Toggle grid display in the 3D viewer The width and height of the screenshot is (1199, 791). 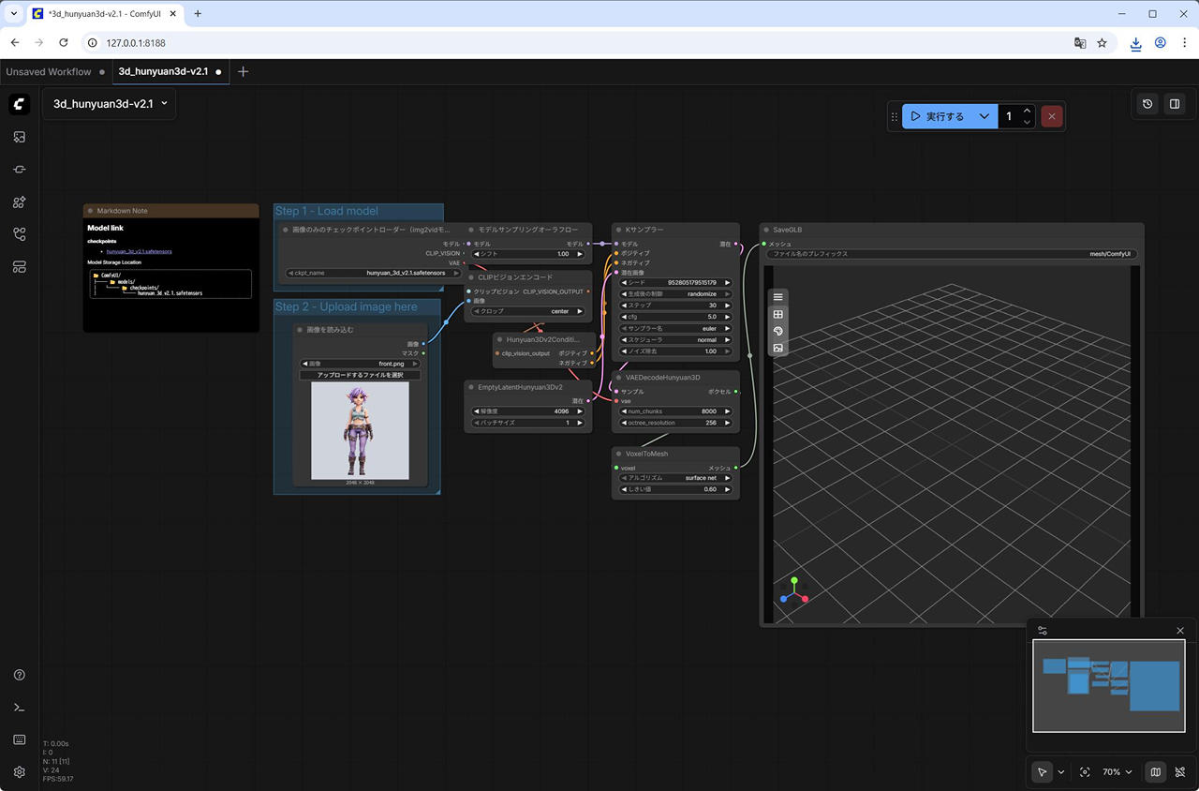tap(777, 315)
